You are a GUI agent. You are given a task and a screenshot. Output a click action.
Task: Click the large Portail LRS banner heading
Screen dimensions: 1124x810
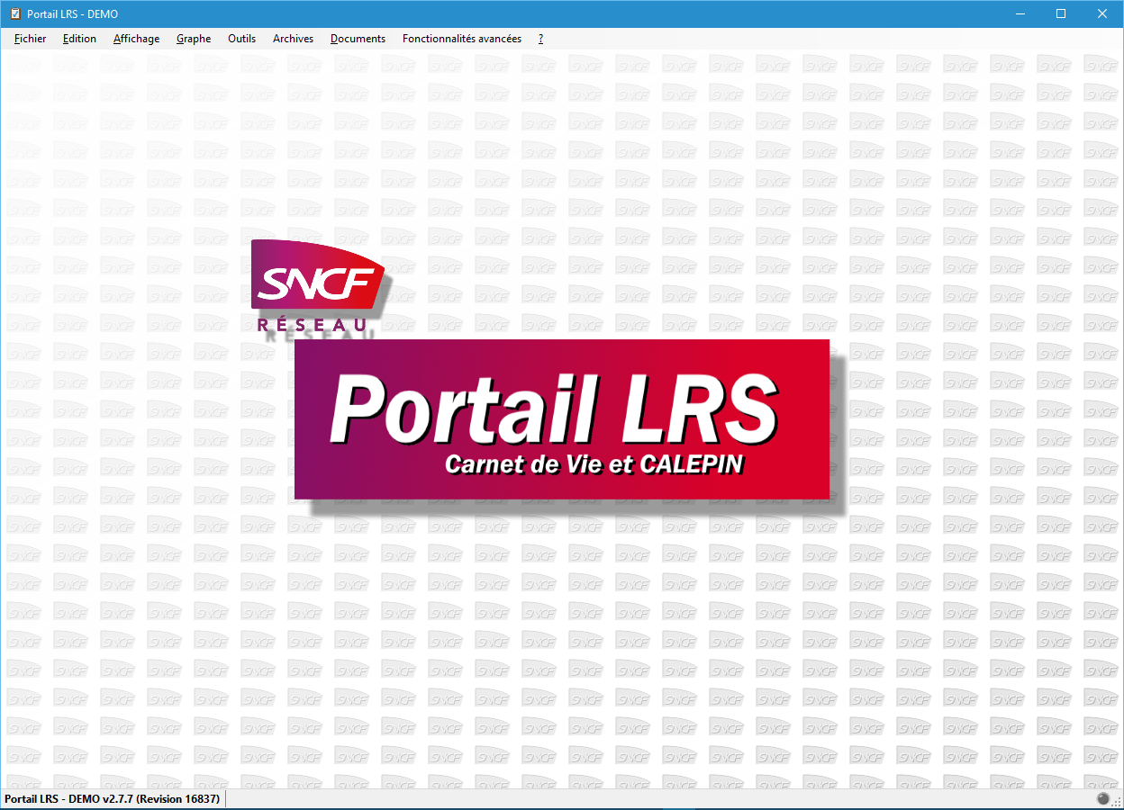pyautogui.click(x=553, y=409)
